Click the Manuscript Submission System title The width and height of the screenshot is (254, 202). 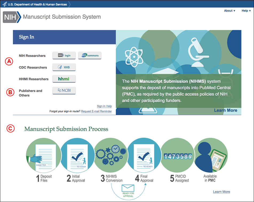(x=62, y=17)
